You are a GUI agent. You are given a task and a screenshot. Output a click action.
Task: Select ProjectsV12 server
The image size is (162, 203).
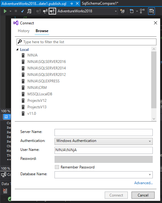click(x=37, y=101)
